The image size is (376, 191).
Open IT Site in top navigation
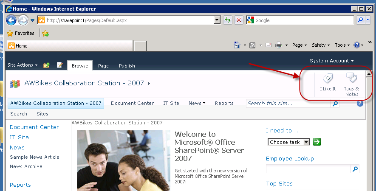pos(171,103)
